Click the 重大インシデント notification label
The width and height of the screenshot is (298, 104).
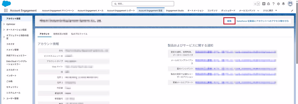[185, 69]
